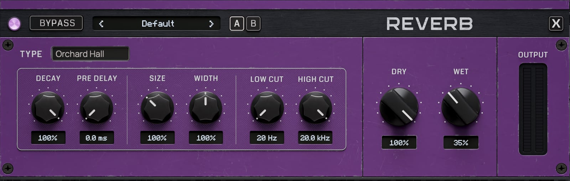Viewport: 570px width, 181px height.
Task: Click the 20 Hz low cut value
Action: [x=267, y=138]
